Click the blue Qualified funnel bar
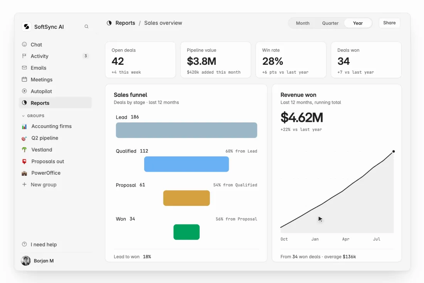This screenshot has width=424, height=283. pos(186,164)
